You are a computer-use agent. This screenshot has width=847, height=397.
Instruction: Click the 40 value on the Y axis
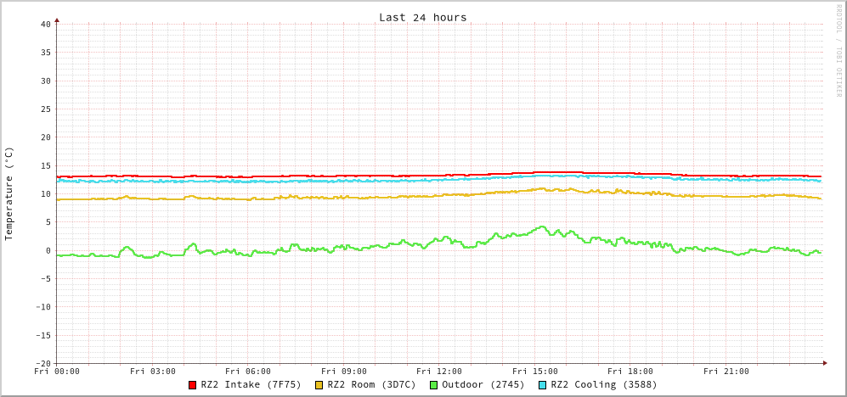(x=46, y=24)
